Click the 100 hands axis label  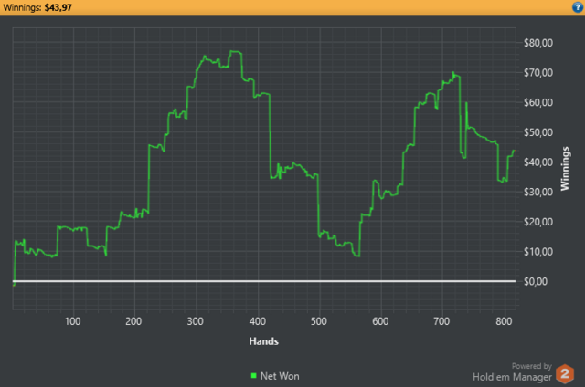coord(72,321)
